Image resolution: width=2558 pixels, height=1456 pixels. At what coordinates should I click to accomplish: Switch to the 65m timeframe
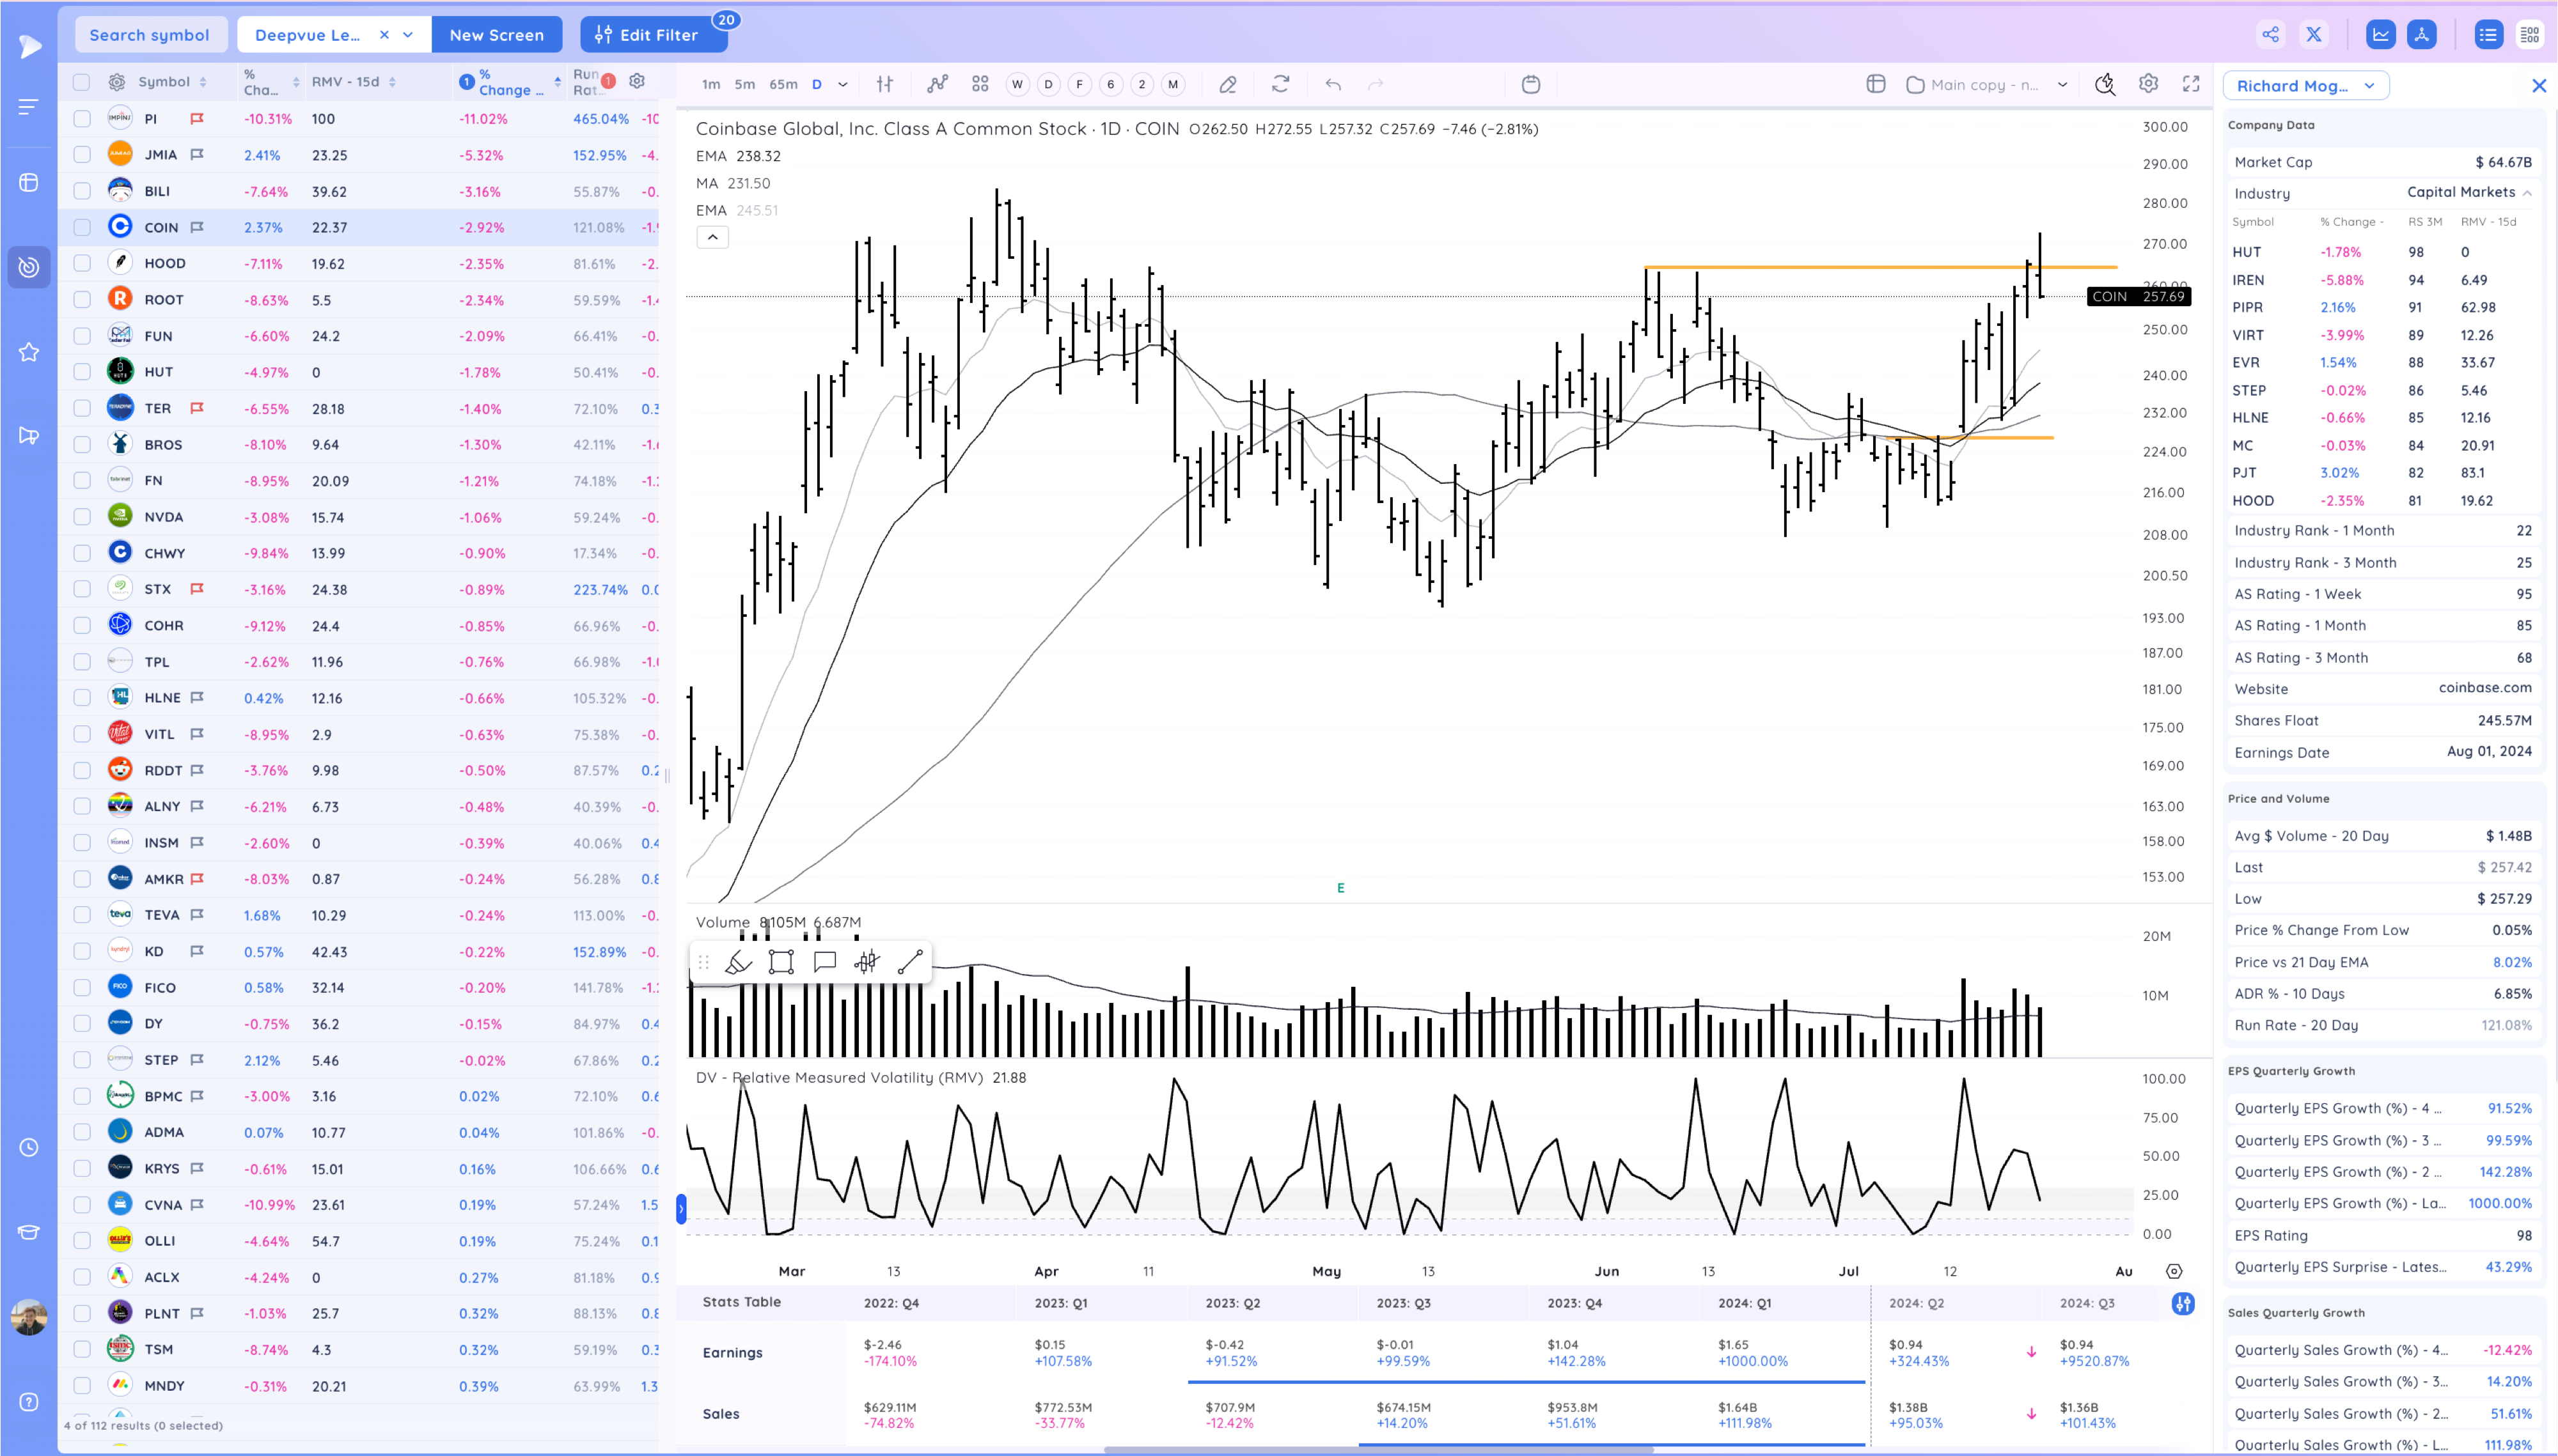click(783, 84)
